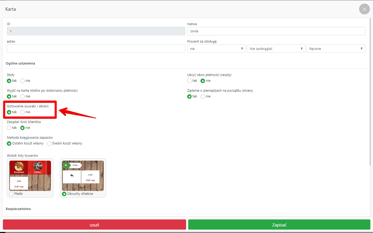This screenshot has width=373, height=233.
Task: Select the Płatki radio button
Action: (11, 194)
